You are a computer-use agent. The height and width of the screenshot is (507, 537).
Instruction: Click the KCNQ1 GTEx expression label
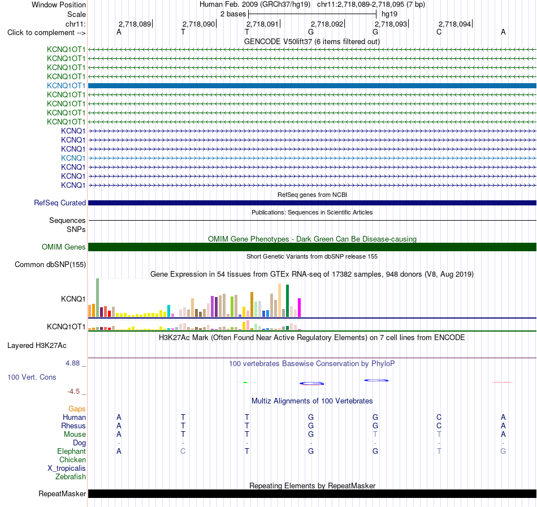pyautogui.click(x=73, y=299)
